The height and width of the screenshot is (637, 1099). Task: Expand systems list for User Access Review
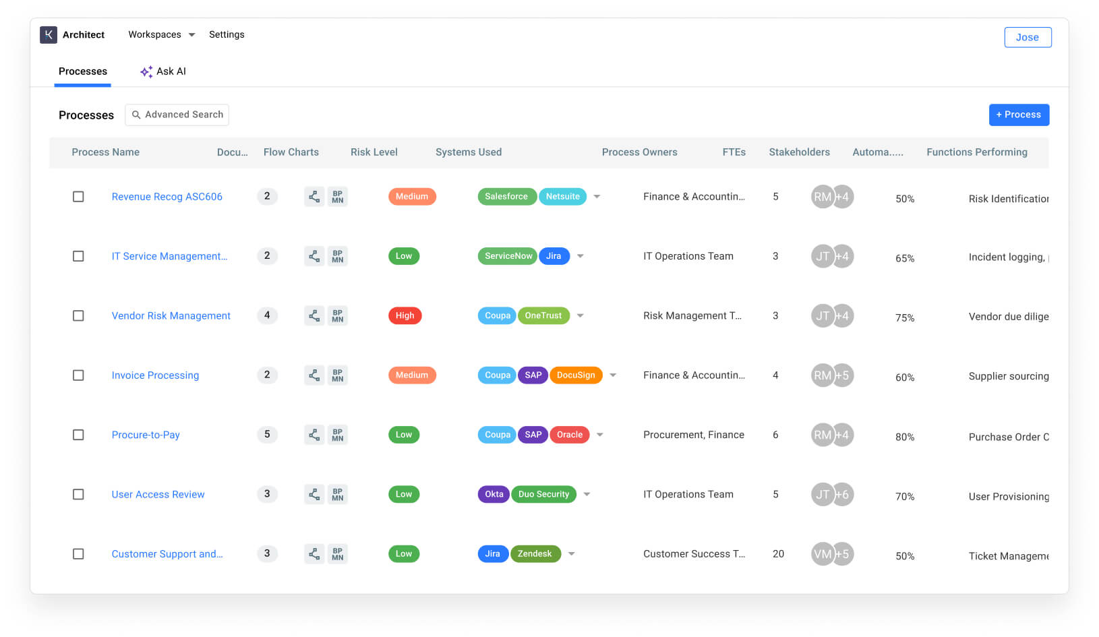587,494
